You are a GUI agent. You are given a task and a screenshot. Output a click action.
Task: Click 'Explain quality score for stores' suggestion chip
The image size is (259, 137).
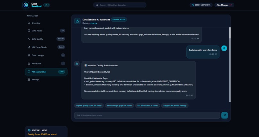[x=89, y=106]
